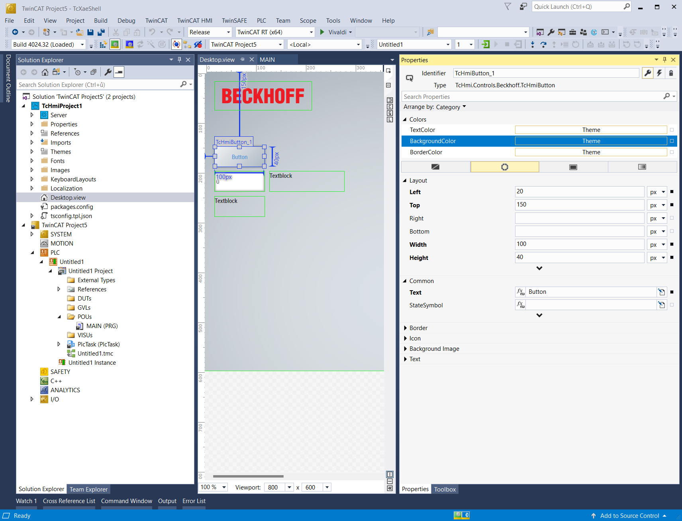The image size is (682, 521).
Task: Click the BackgroundColor Theme swatch
Action: 591,141
